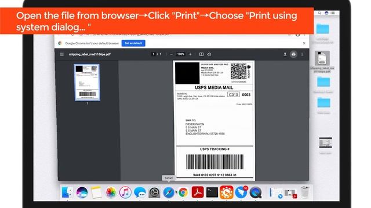
Task: Open Finder from the Dock
Action: (67, 192)
